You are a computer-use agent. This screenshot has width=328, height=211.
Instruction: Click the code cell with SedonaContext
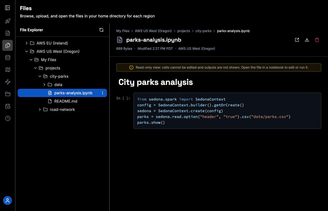pos(227,111)
